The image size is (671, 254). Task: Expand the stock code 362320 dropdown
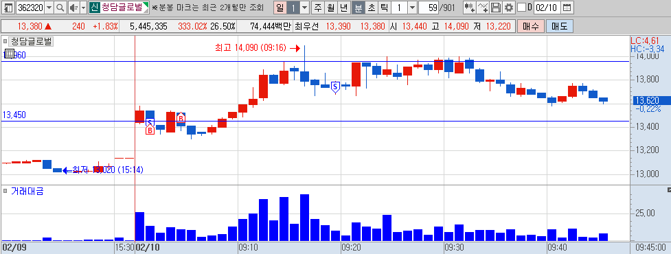coord(49,8)
